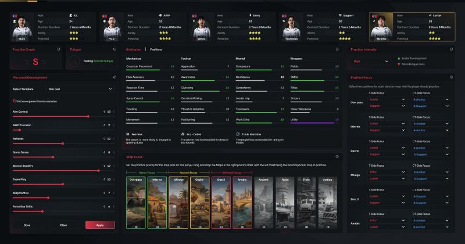
Task: Select the Lurker player card Mzinho
Action: 412,27
